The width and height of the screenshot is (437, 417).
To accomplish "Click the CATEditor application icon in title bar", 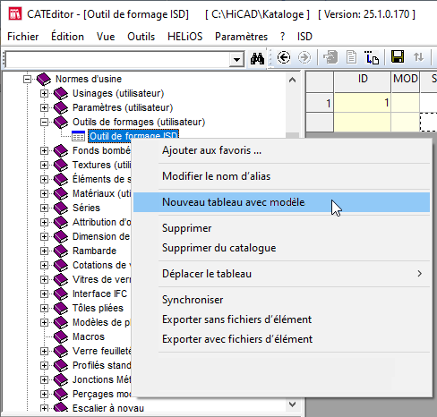I will click(x=15, y=13).
